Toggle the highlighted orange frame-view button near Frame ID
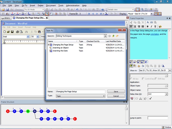This screenshot has height=129, width=172. tap(47, 14)
